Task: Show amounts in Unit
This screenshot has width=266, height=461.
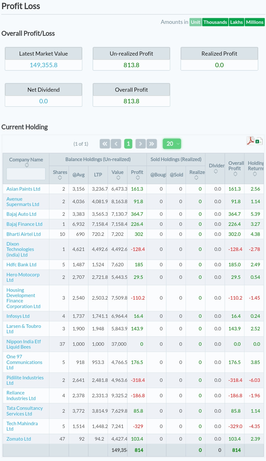Action: [195, 22]
